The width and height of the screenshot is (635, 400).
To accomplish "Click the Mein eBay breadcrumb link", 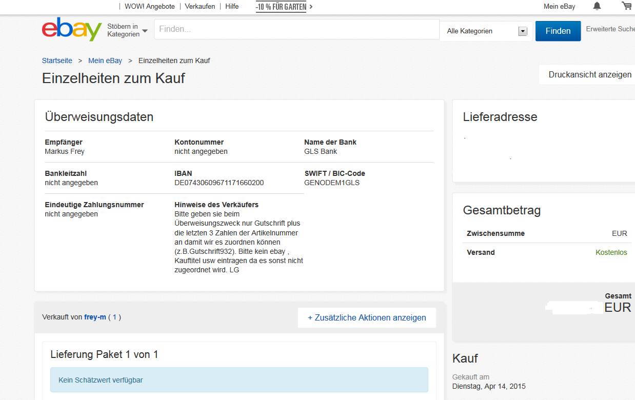I will [105, 61].
